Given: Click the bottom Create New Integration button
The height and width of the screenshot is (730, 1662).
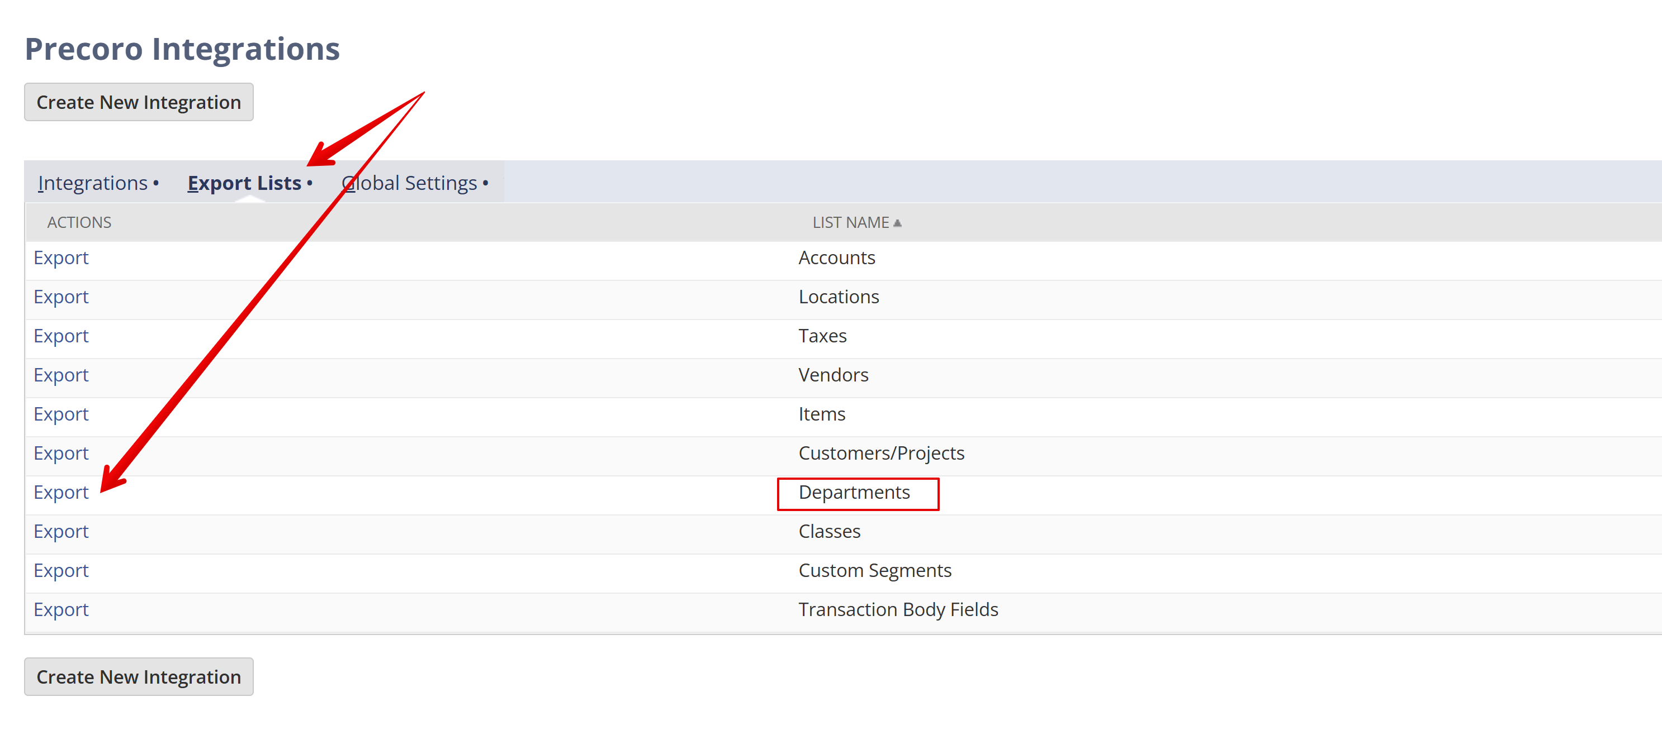Looking at the screenshot, I should pos(139,676).
